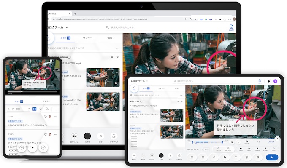Screen dimensions: 287x168
Task: Skip forward 10 seconds on the phone
Action: point(43,147)
